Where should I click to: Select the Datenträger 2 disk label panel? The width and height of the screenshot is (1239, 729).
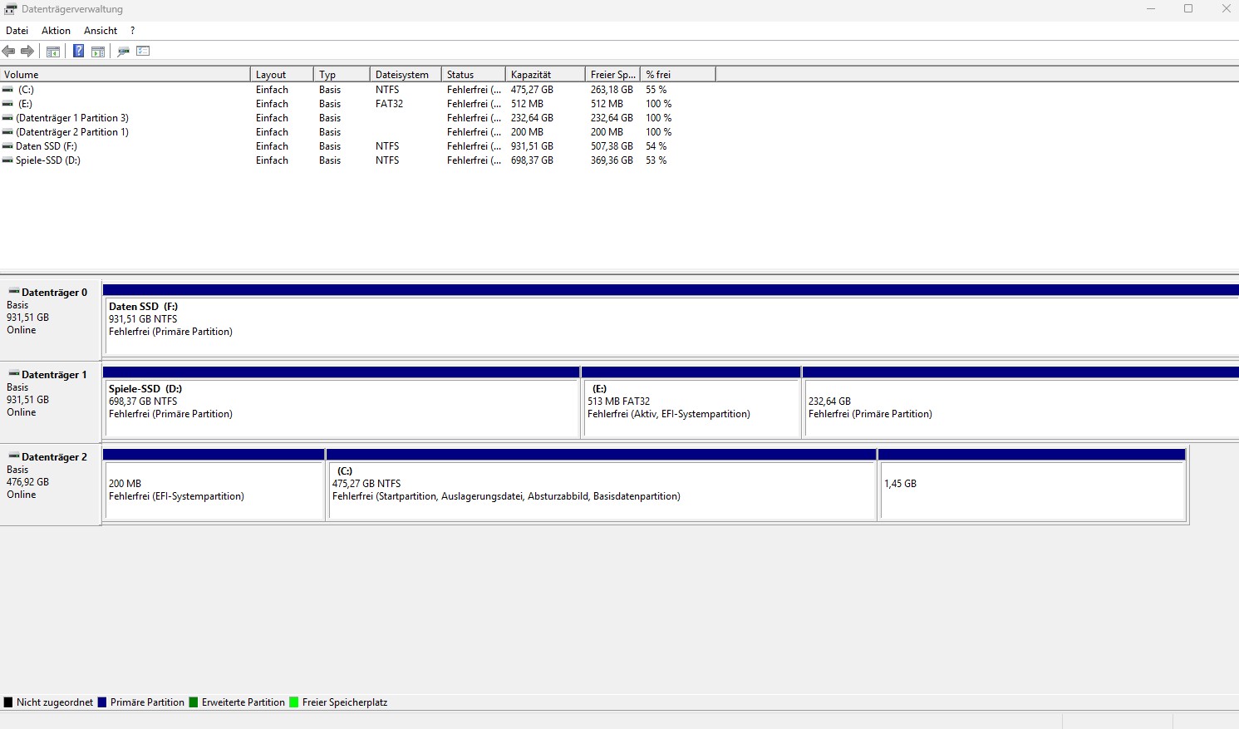click(51, 485)
